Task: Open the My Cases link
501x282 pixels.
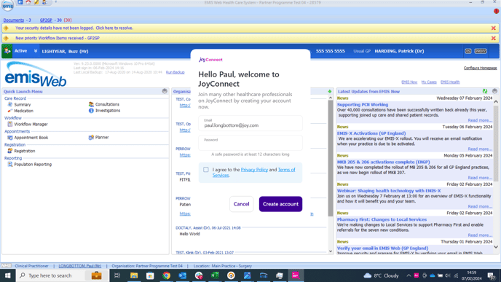Action: click(x=429, y=82)
